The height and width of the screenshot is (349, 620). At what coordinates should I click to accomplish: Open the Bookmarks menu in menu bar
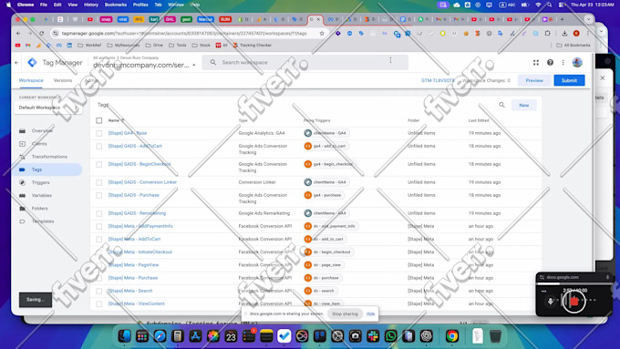[116, 5]
